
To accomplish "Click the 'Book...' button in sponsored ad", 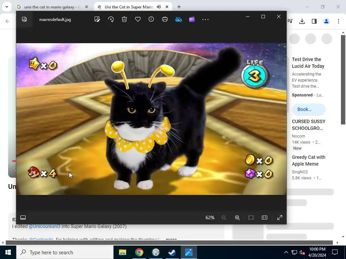I will tap(309, 109).
